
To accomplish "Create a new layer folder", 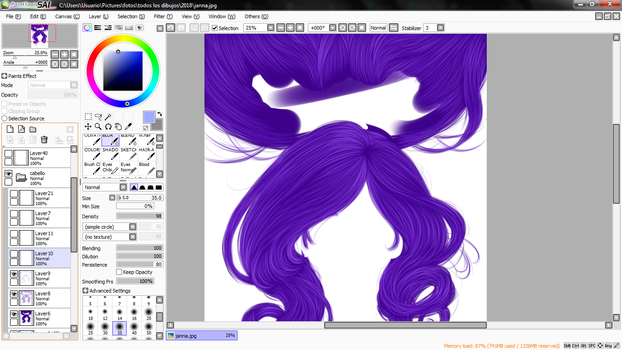I will click(x=33, y=129).
